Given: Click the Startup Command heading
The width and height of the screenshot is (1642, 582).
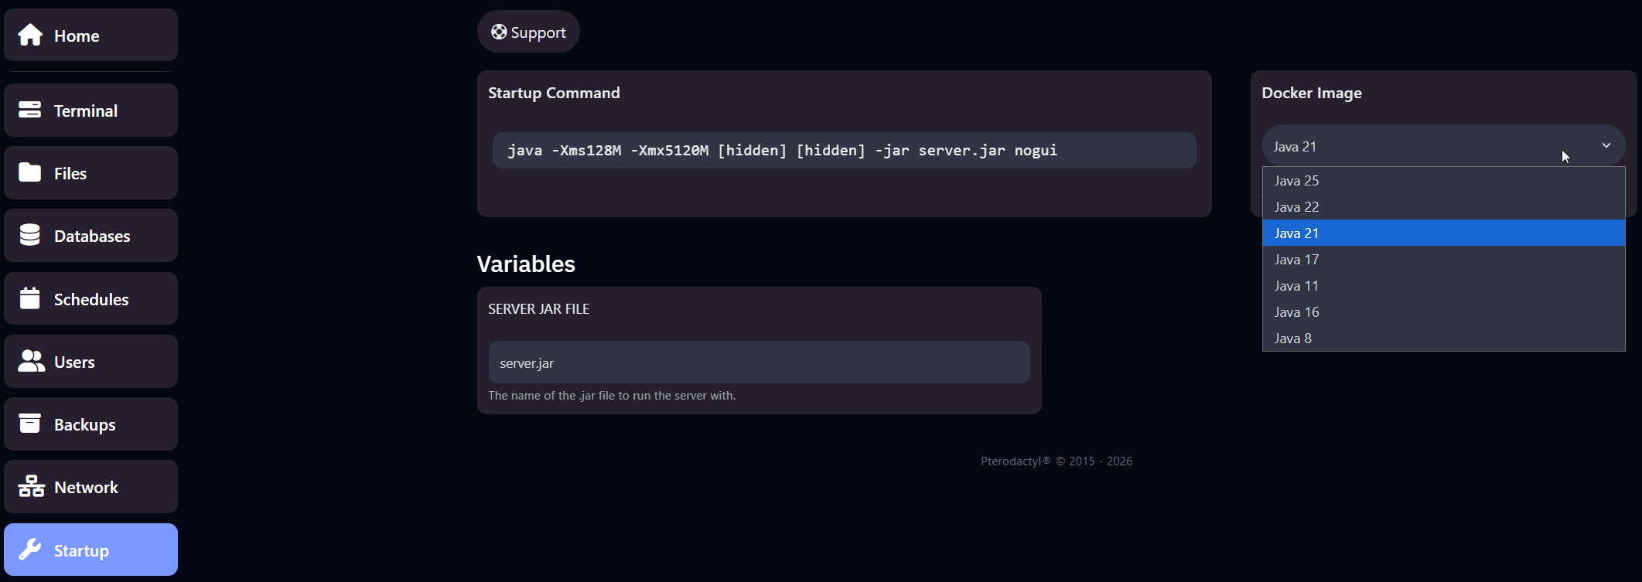Looking at the screenshot, I should [554, 93].
